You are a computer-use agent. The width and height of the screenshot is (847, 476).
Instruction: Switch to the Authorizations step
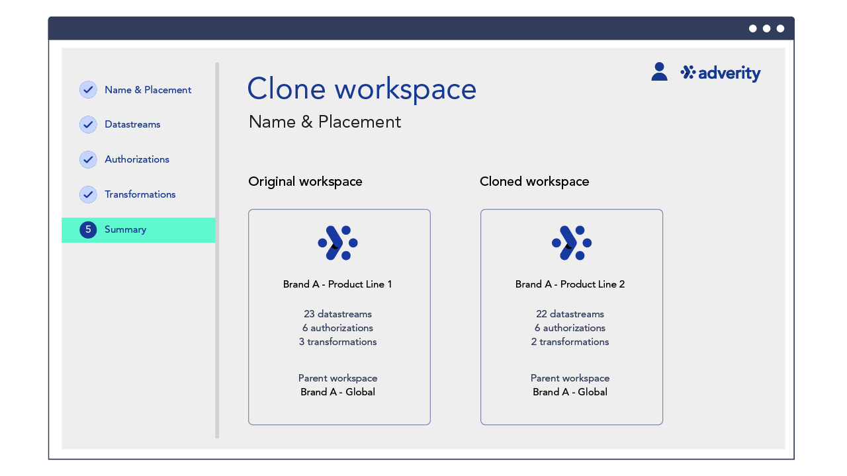coord(138,159)
